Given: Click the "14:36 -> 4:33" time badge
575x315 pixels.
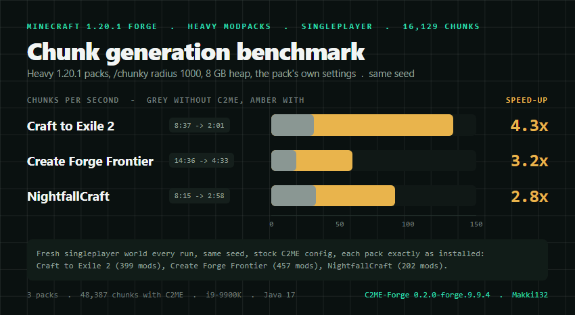Looking at the screenshot, I should 202,160.
